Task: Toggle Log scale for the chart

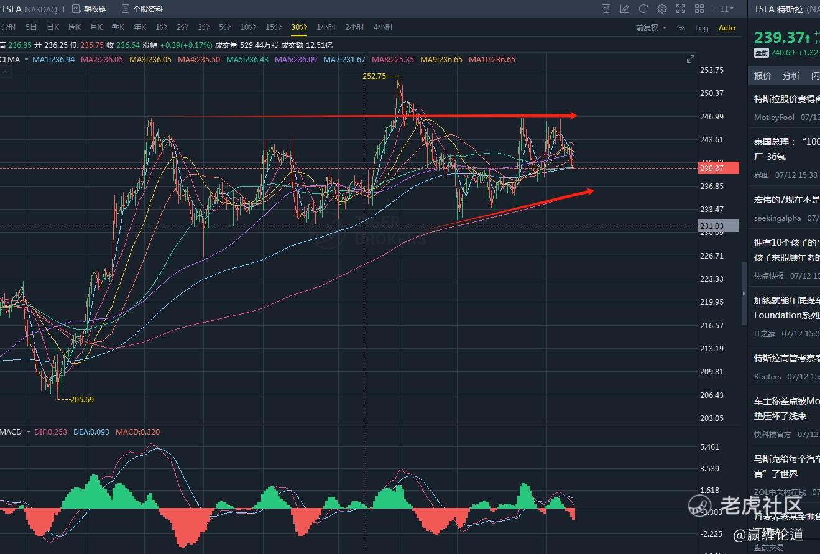Action: pos(701,28)
